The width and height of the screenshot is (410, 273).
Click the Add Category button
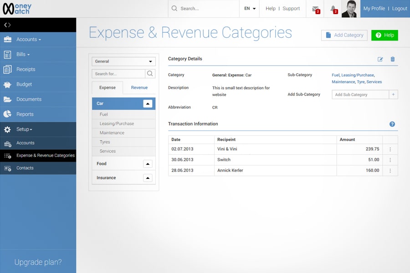(344, 35)
